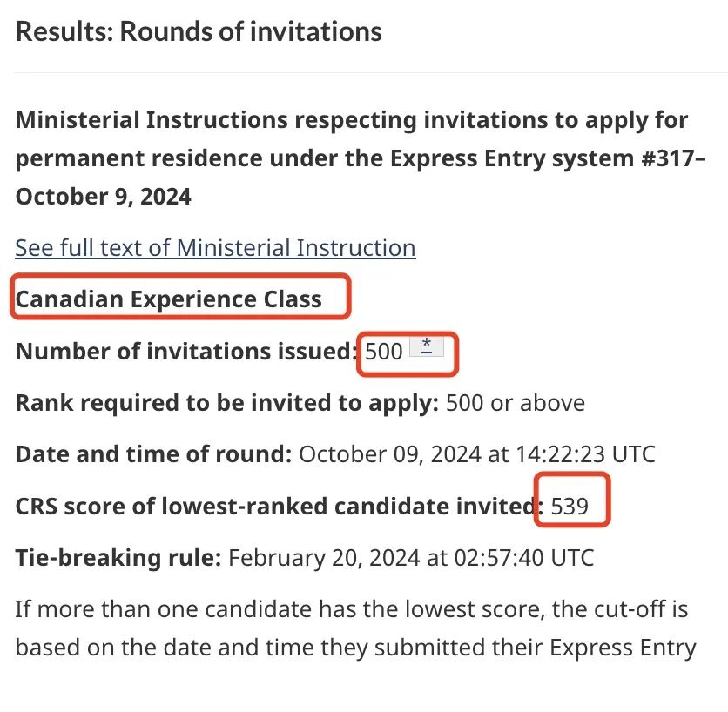
Task: Click the Ministerial Instructions bold title text
Action: point(361,158)
